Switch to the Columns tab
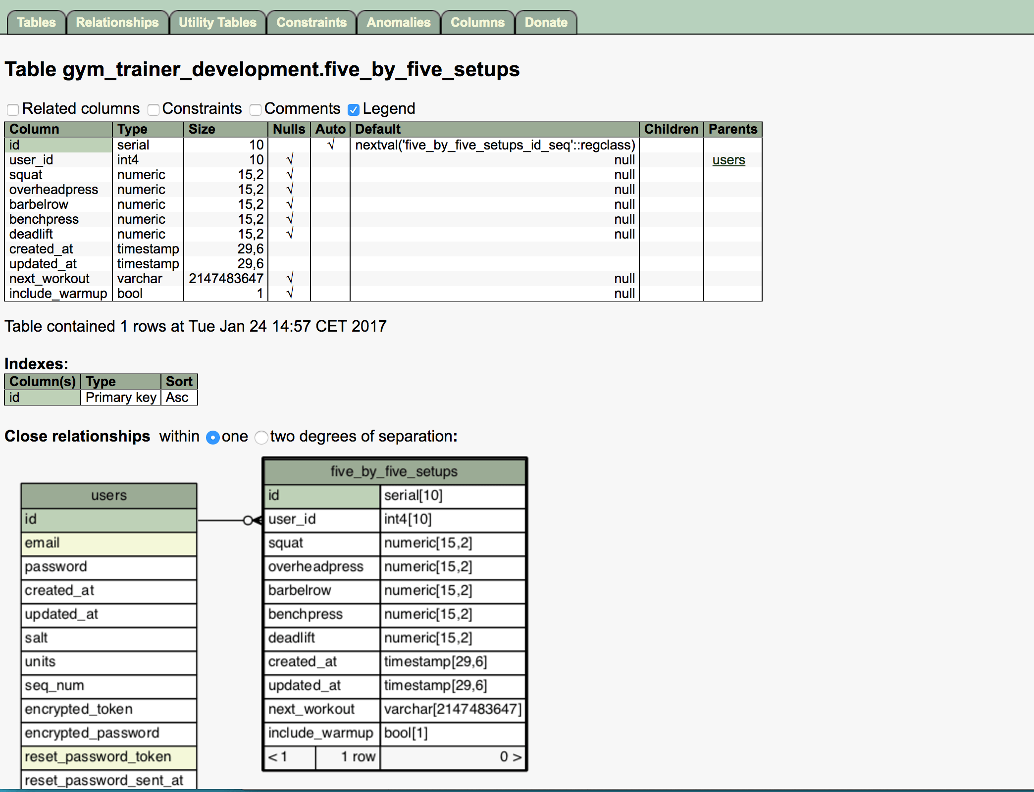This screenshot has height=792, width=1034. coord(477,22)
